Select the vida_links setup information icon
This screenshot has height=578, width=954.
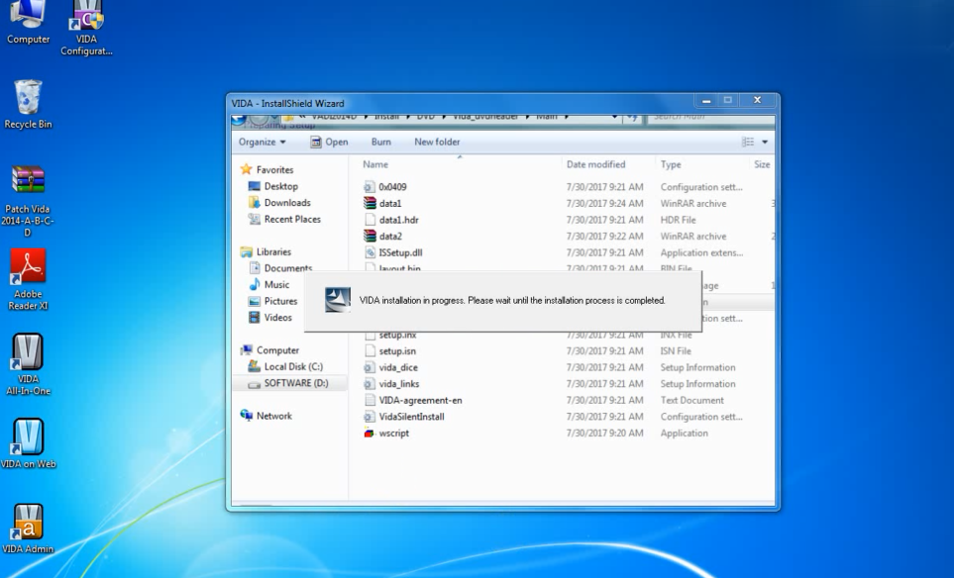pos(370,383)
